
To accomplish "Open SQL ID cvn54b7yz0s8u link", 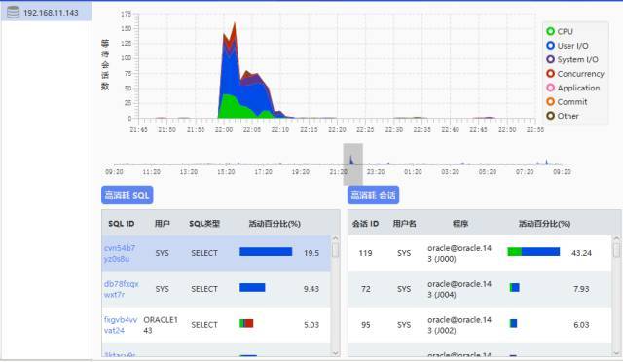I will point(120,253).
